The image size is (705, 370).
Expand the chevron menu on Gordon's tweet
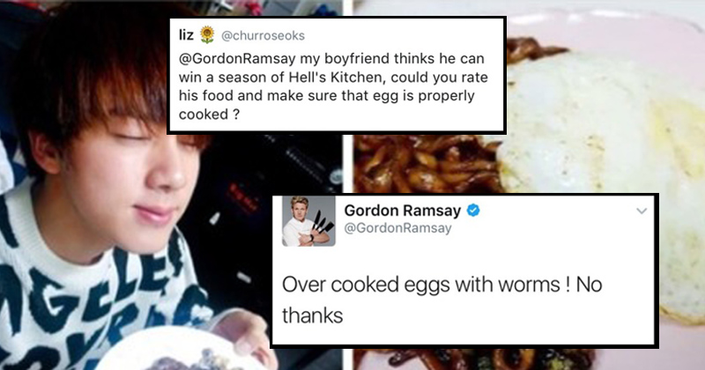click(x=642, y=211)
